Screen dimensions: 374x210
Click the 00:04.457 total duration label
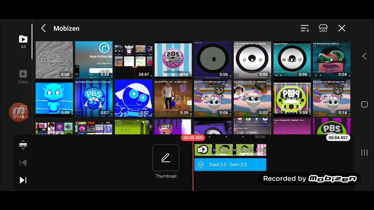(x=338, y=138)
